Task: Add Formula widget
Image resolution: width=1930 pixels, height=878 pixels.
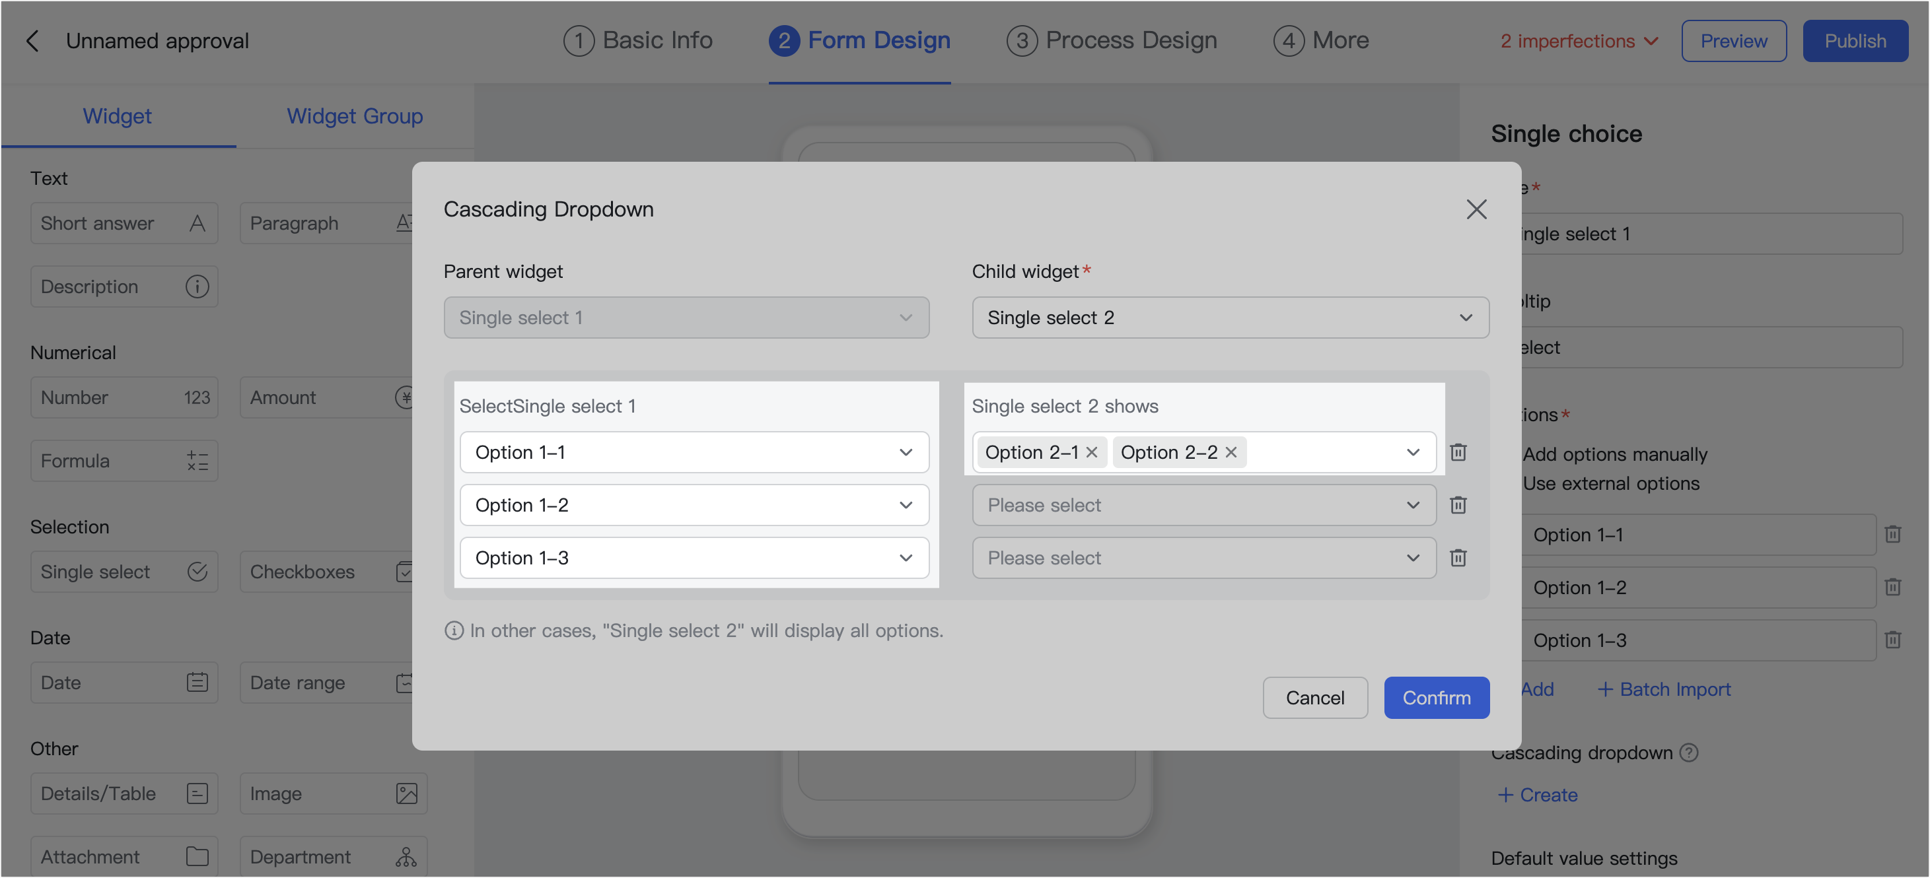Action: tap(124, 461)
